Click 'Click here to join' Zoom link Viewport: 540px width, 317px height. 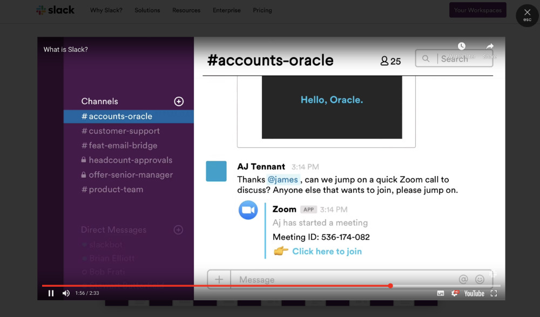click(x=327, y=252)
